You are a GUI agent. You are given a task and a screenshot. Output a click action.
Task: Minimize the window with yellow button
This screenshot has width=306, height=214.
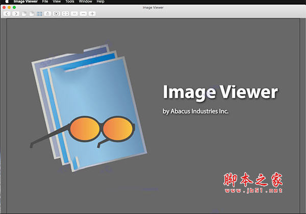(9, 8)
